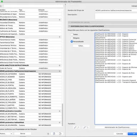The width and height of the screenshot is (137, 137).
Task: Add property to DATOS ANALÍTICOS ESTRUCTURALES group
Action: [59, 65]
